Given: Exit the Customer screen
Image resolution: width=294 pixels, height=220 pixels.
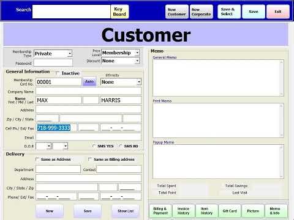Looking at the screenshot, I should [278, 12].
